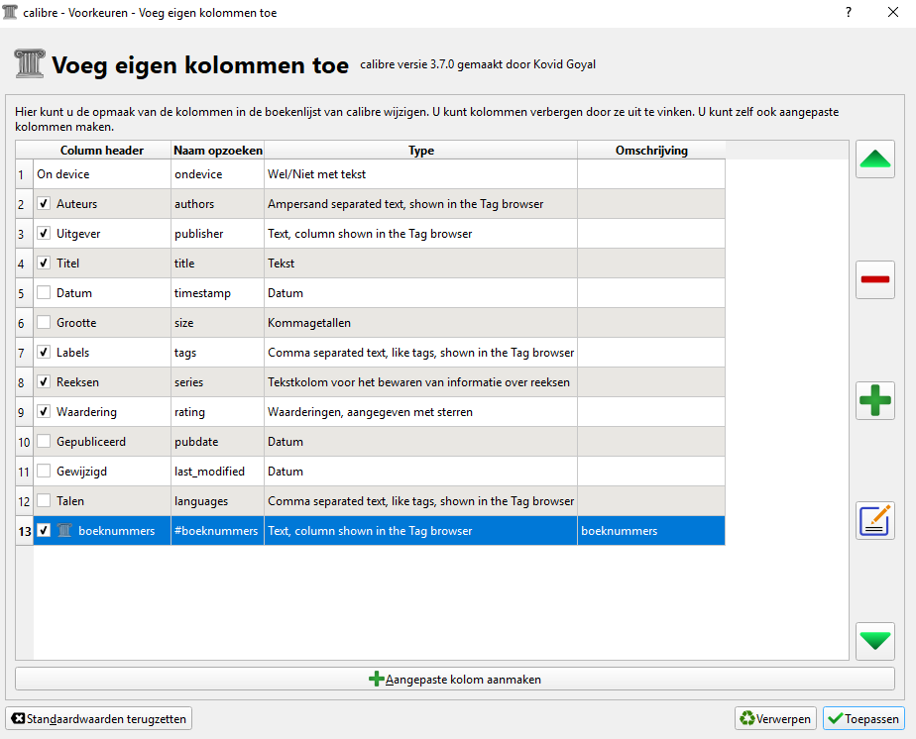Click the green plus add column icon
This screenshot has width=916, height=739.
point(875,400)
